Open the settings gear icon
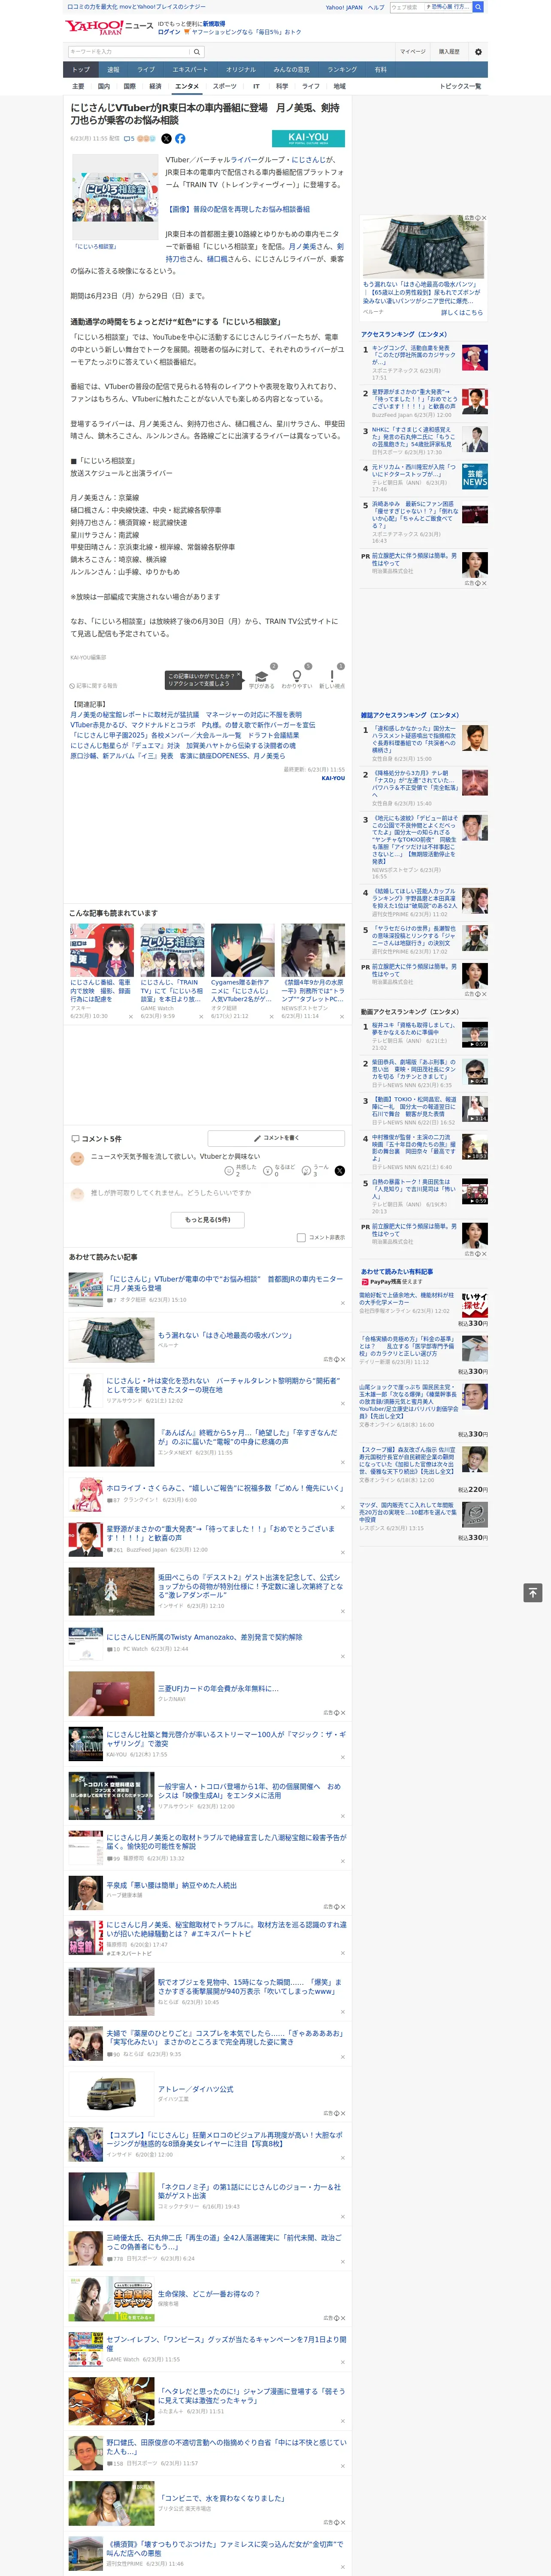 (x=478, y=51)
